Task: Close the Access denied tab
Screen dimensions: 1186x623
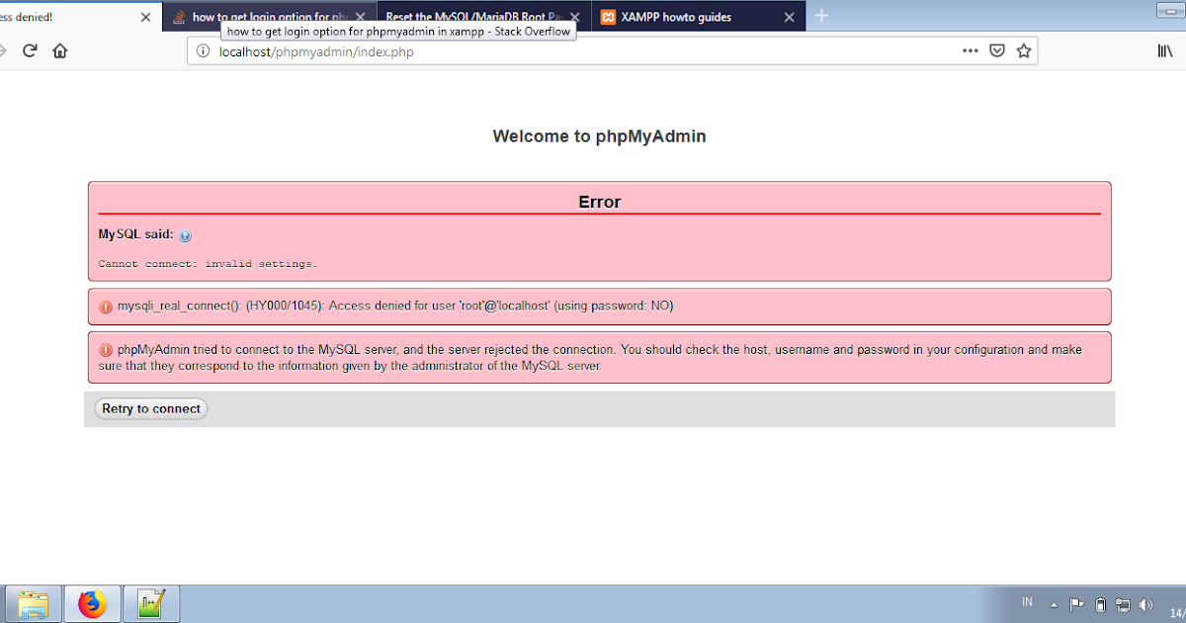Action: (146, 17)
